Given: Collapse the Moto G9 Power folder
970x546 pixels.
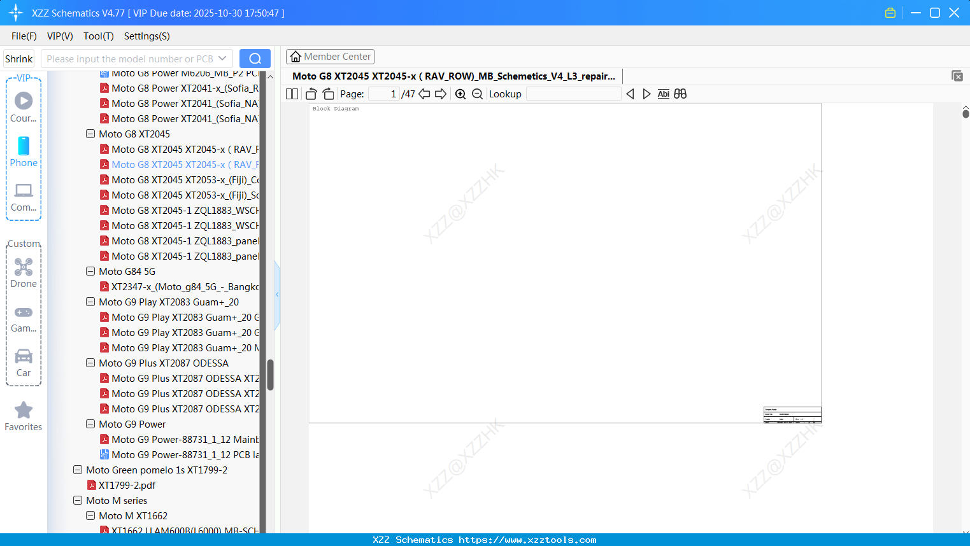Looking at the screenshot, I should (x=90, y=424).
